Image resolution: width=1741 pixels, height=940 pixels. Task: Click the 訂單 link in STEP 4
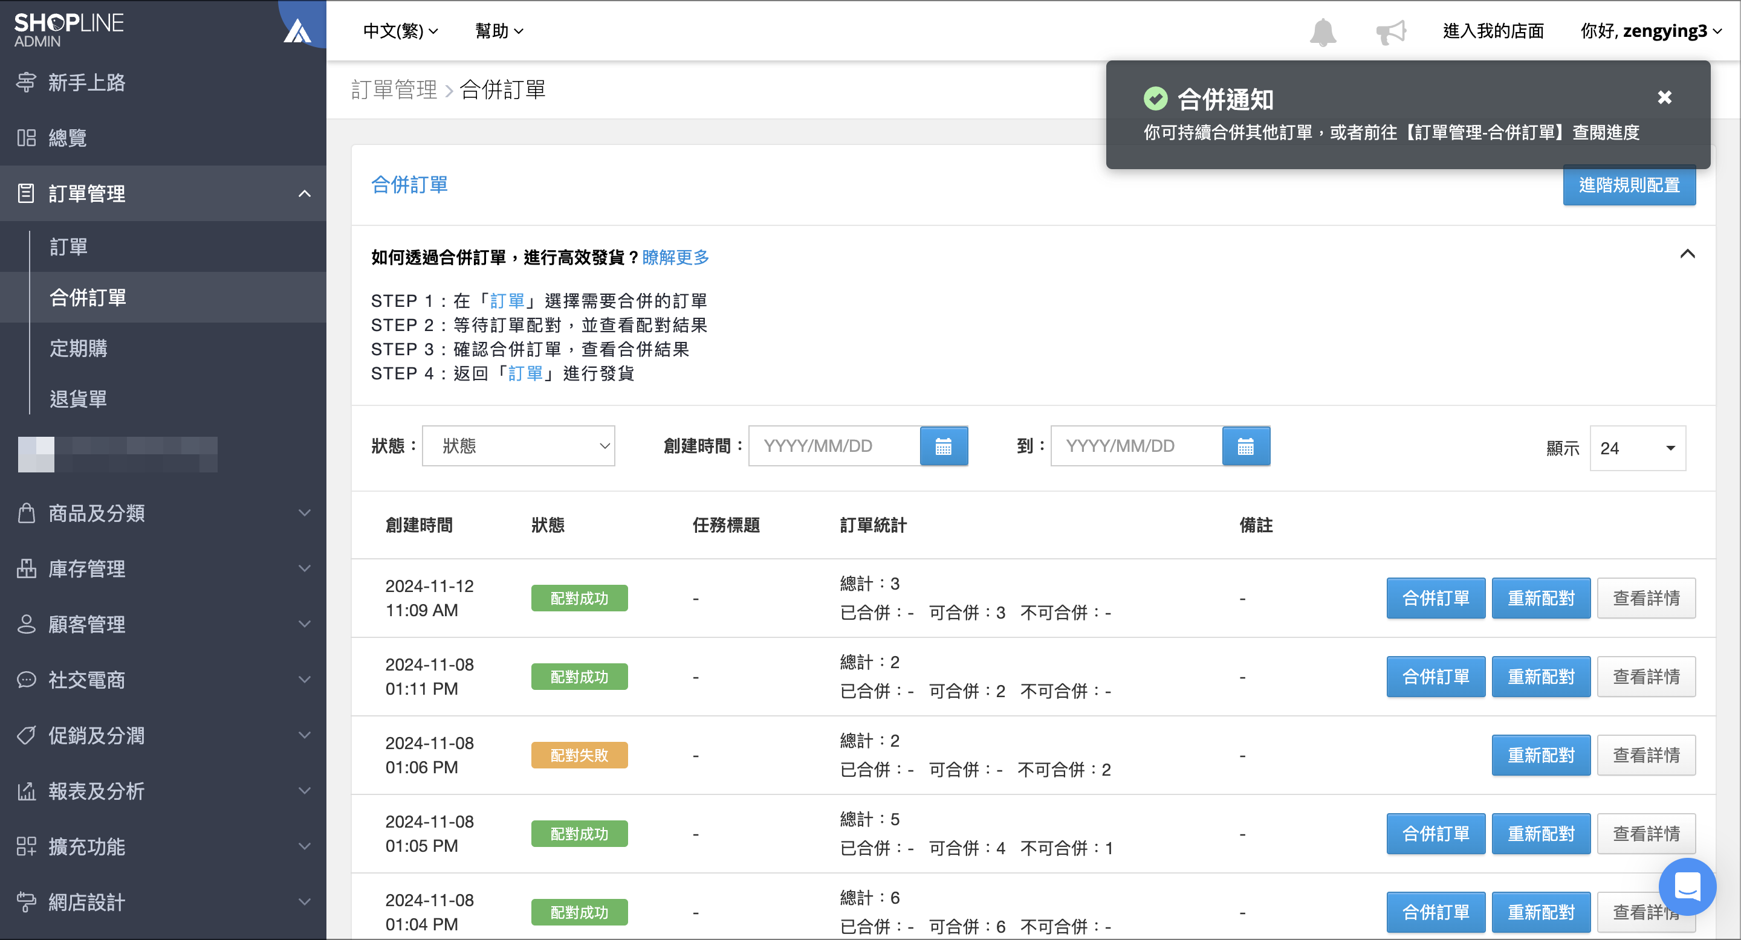(525, 373)
